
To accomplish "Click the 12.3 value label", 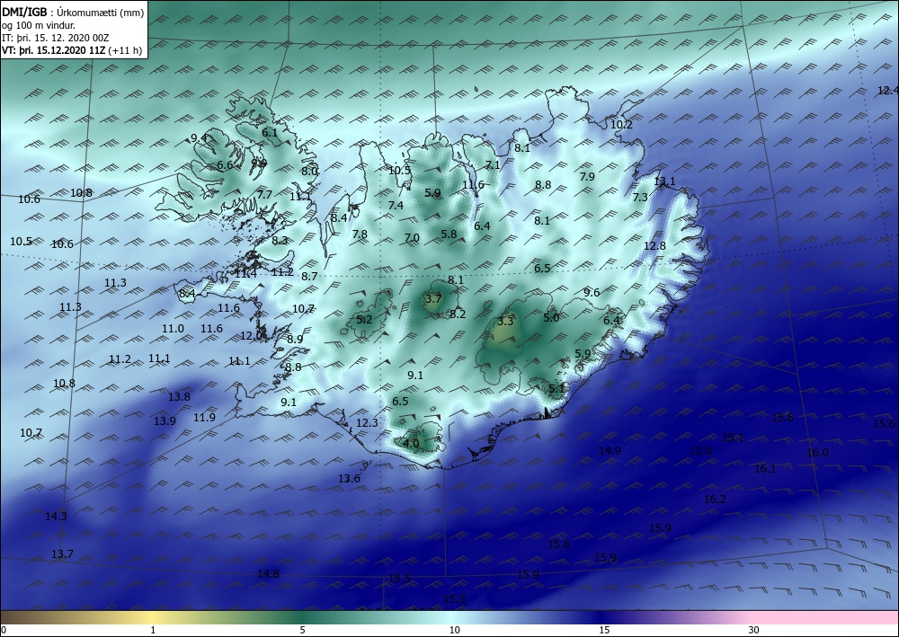I will click(367, 423).
